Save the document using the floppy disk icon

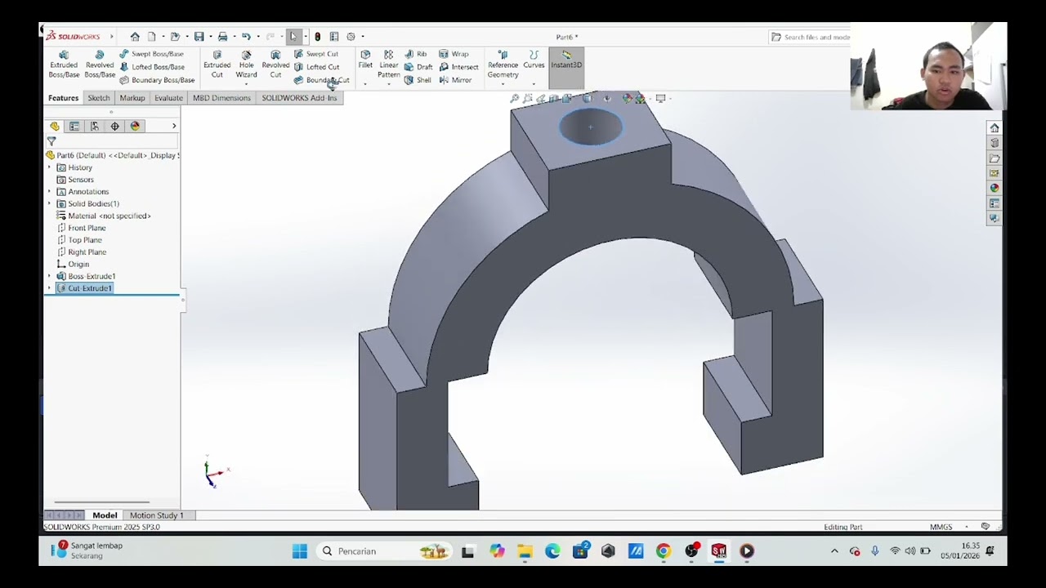(x=199, y=37)
